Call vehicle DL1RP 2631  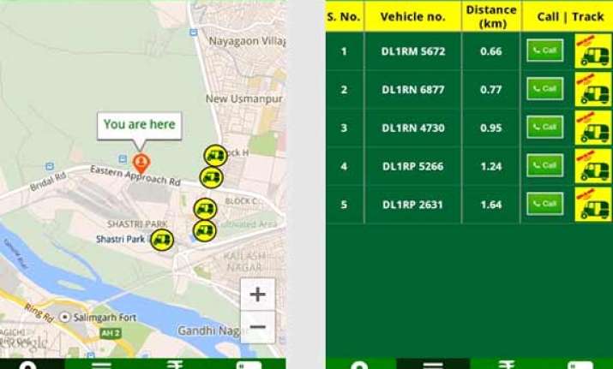544,204
